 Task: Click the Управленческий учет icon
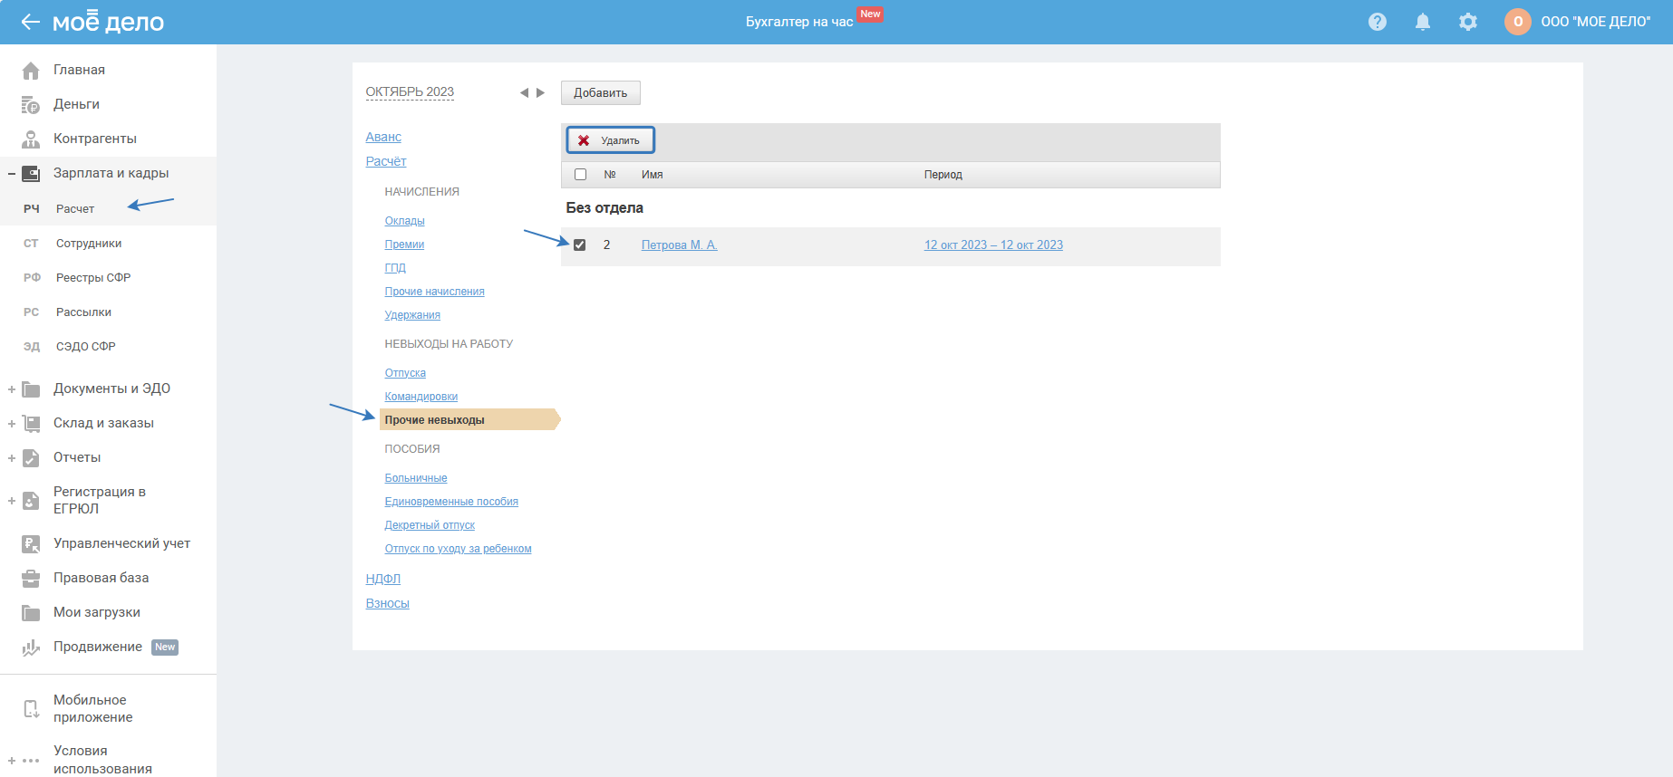coord(31,543)
